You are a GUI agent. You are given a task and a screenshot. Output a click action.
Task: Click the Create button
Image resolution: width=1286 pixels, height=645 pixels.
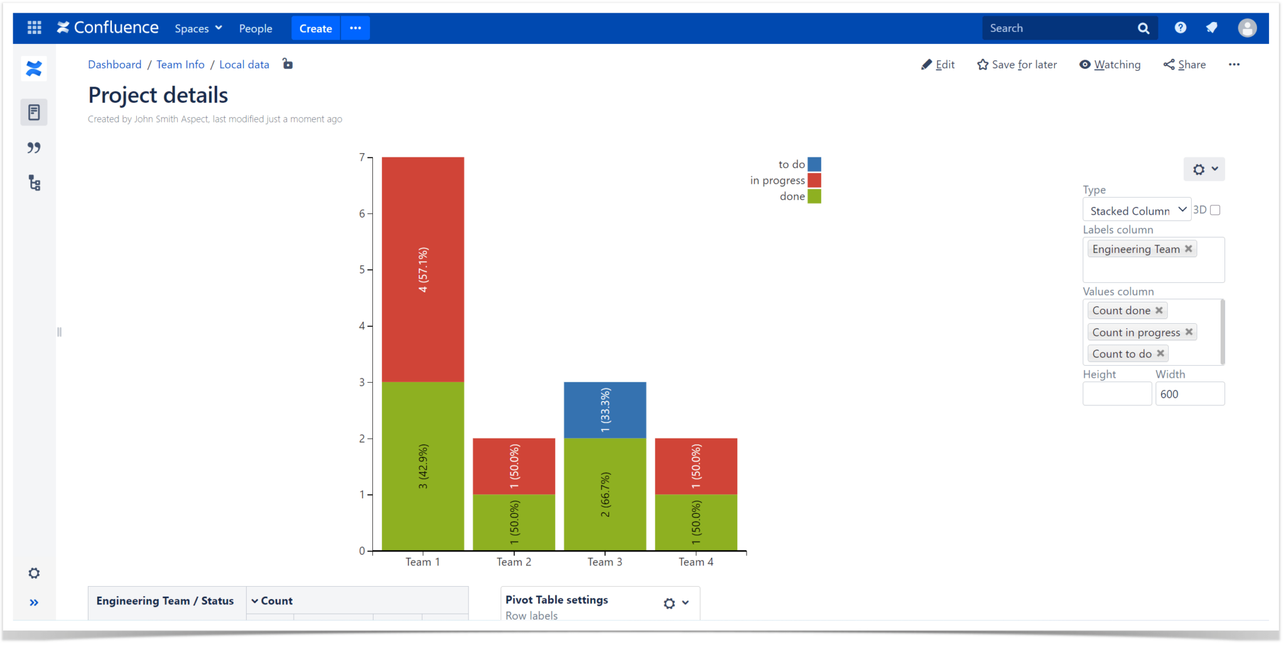point(316,28)
